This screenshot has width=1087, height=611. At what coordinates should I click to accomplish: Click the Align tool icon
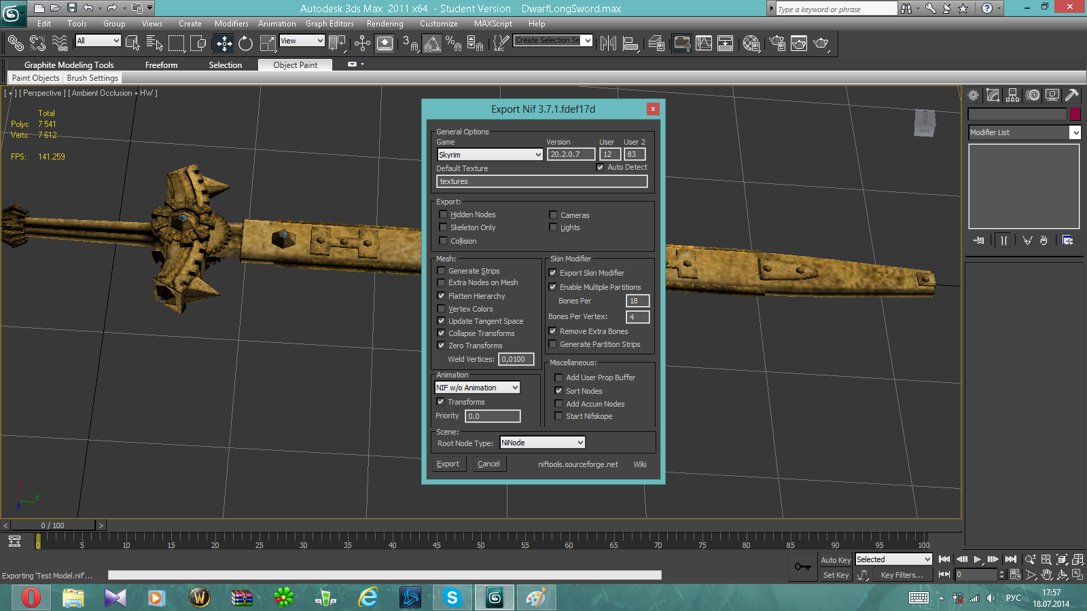630,43
